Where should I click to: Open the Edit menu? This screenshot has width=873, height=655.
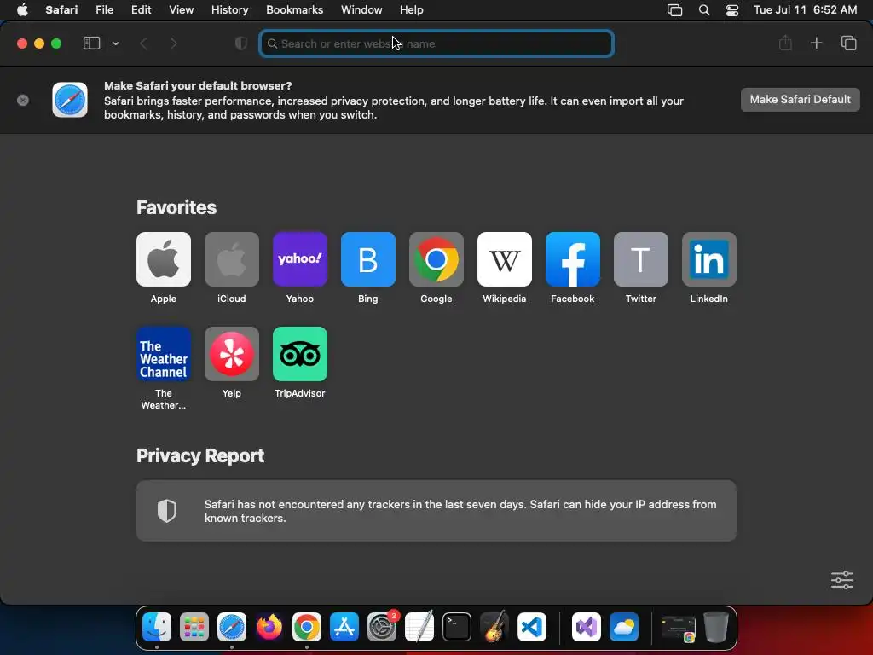(141, 9)
